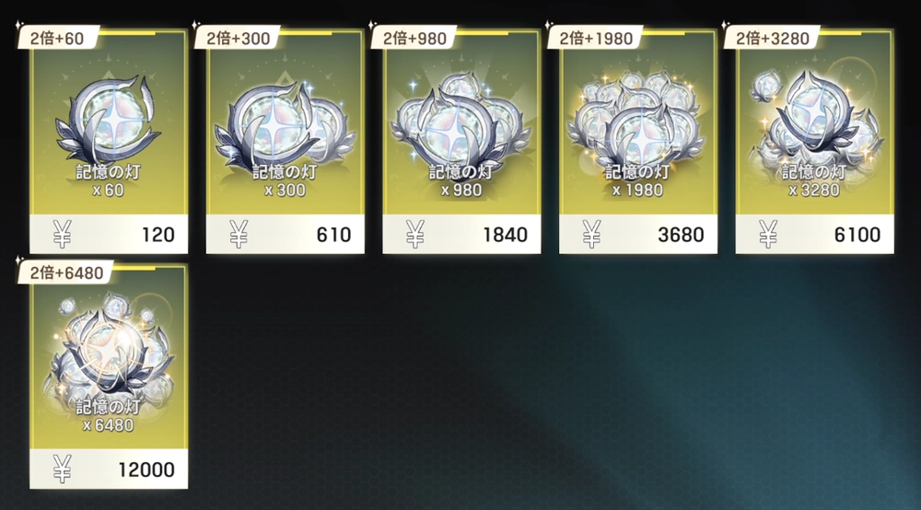This screenshot has width=921, height=510.
Task: Buy the pack priced at ¥610
Action: 285,234
